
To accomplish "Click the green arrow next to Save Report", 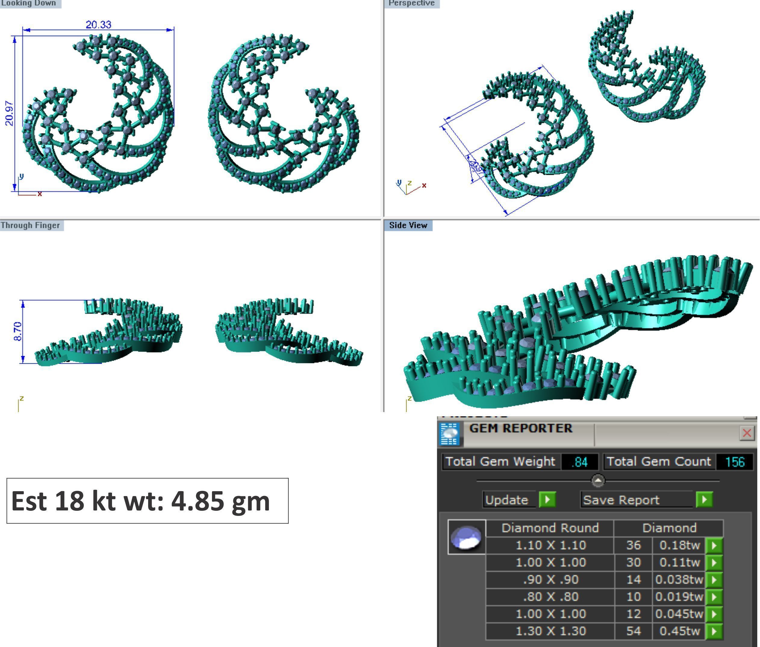I will click(x=704, y=500).
